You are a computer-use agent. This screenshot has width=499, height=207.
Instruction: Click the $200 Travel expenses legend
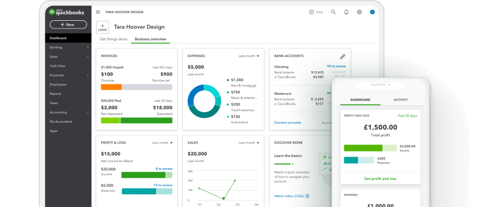[241, 107]
